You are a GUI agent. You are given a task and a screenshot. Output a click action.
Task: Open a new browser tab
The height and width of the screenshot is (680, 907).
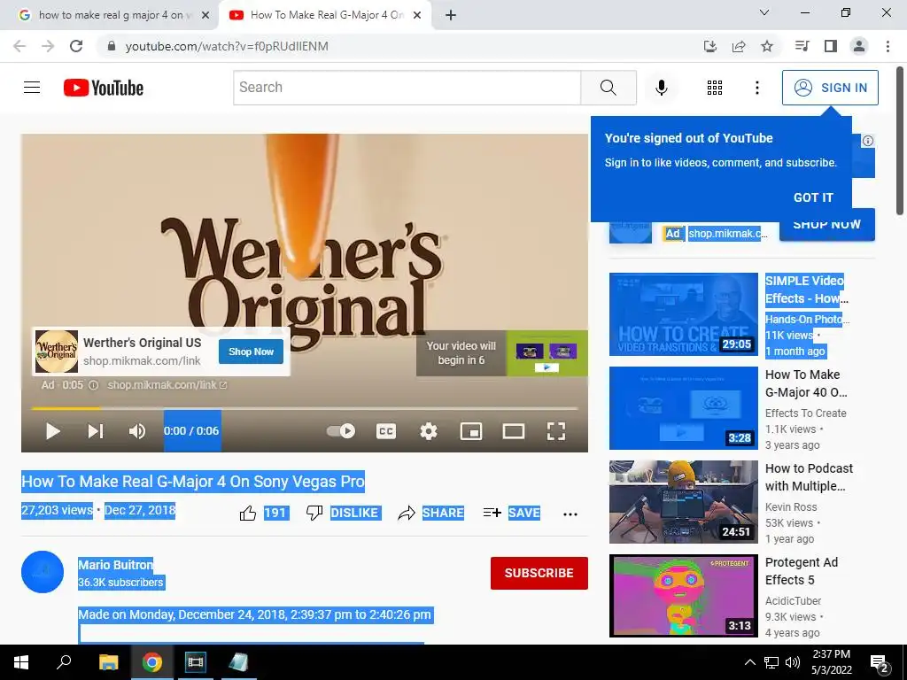pyautogui.click(x=451, y=15)
